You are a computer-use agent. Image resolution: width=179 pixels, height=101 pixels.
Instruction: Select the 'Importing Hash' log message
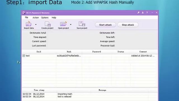tap(65, 94)
